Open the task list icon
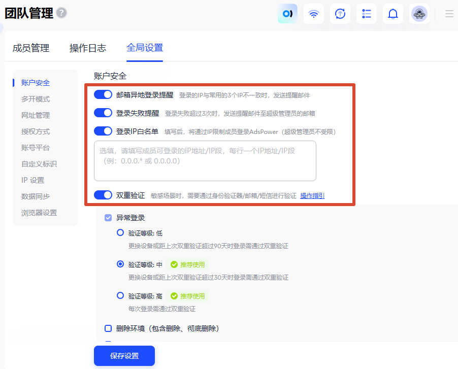This screenshot has width=458, height=369. (366, 14)
